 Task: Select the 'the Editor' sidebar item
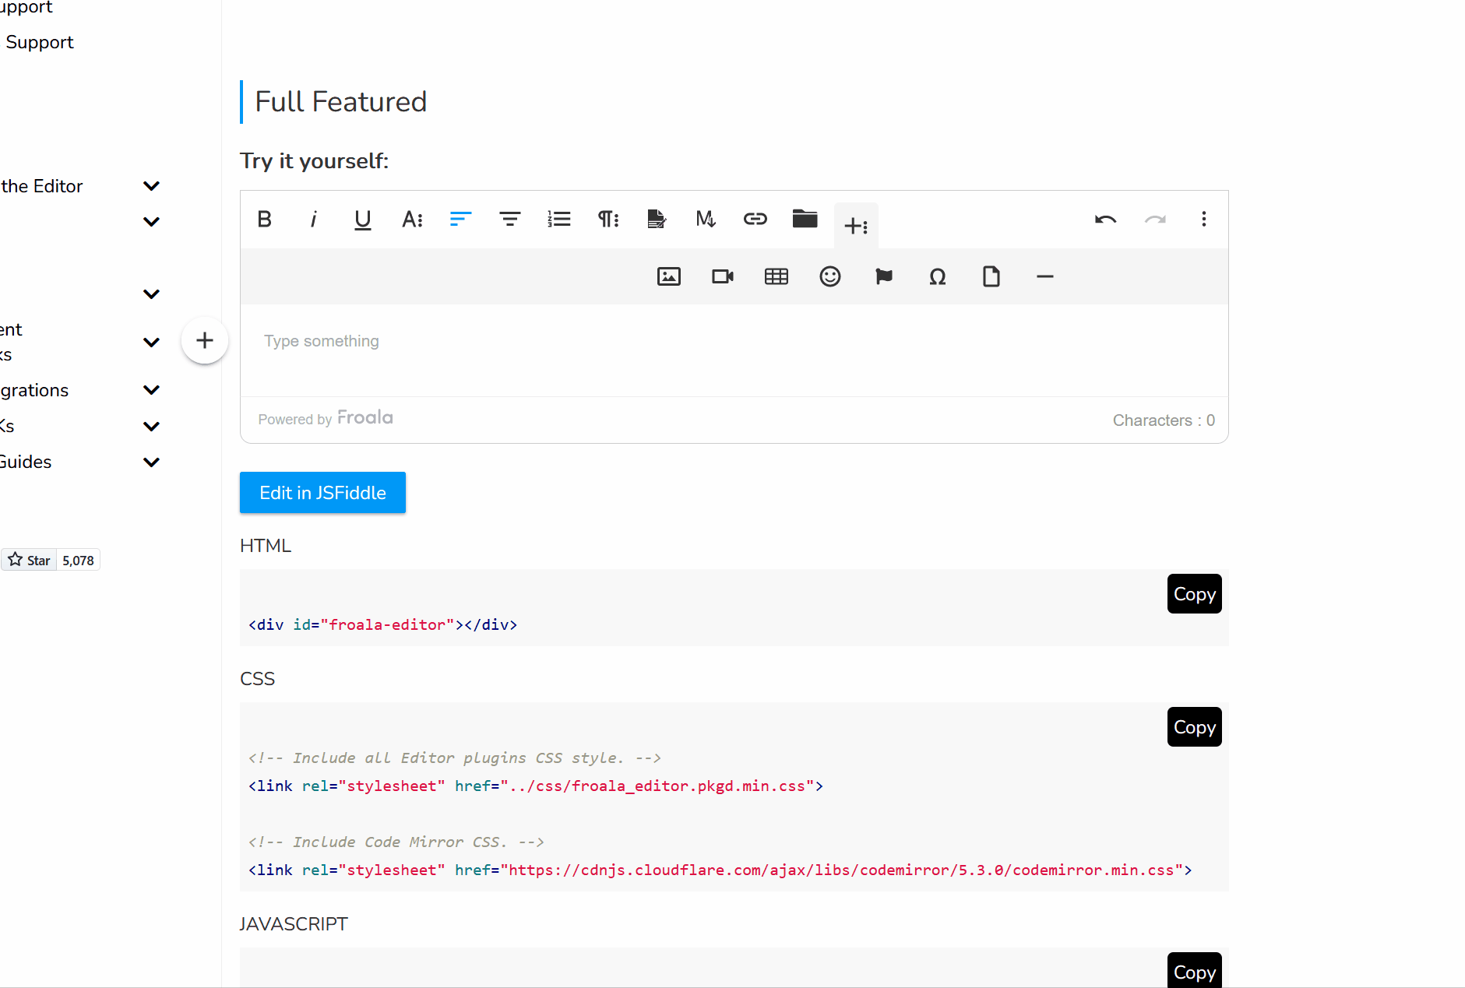pyautogui.click(x=41, y=186)
